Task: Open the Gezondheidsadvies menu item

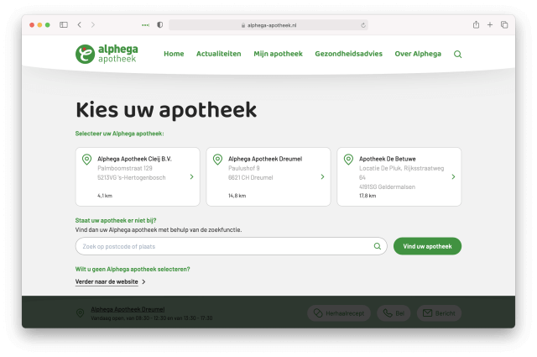Action: [349, 54]
